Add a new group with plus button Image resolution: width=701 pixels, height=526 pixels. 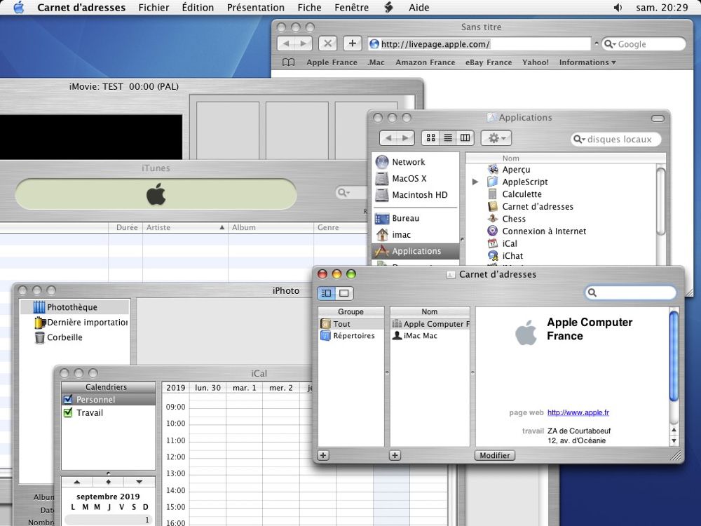323,455
